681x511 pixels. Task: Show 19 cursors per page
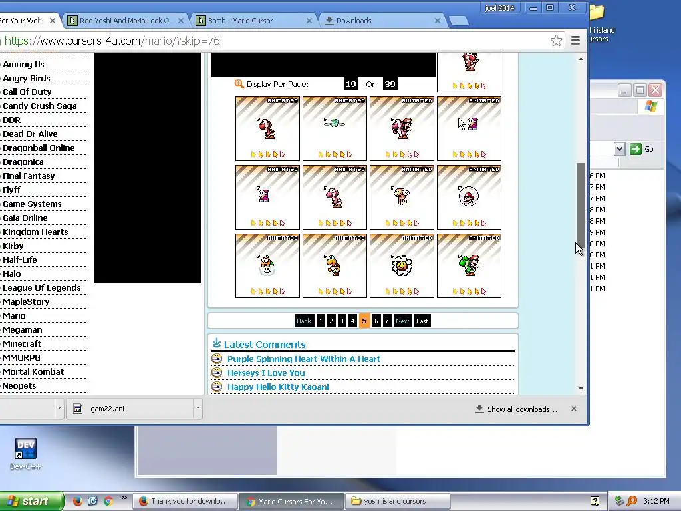(351, 84)
